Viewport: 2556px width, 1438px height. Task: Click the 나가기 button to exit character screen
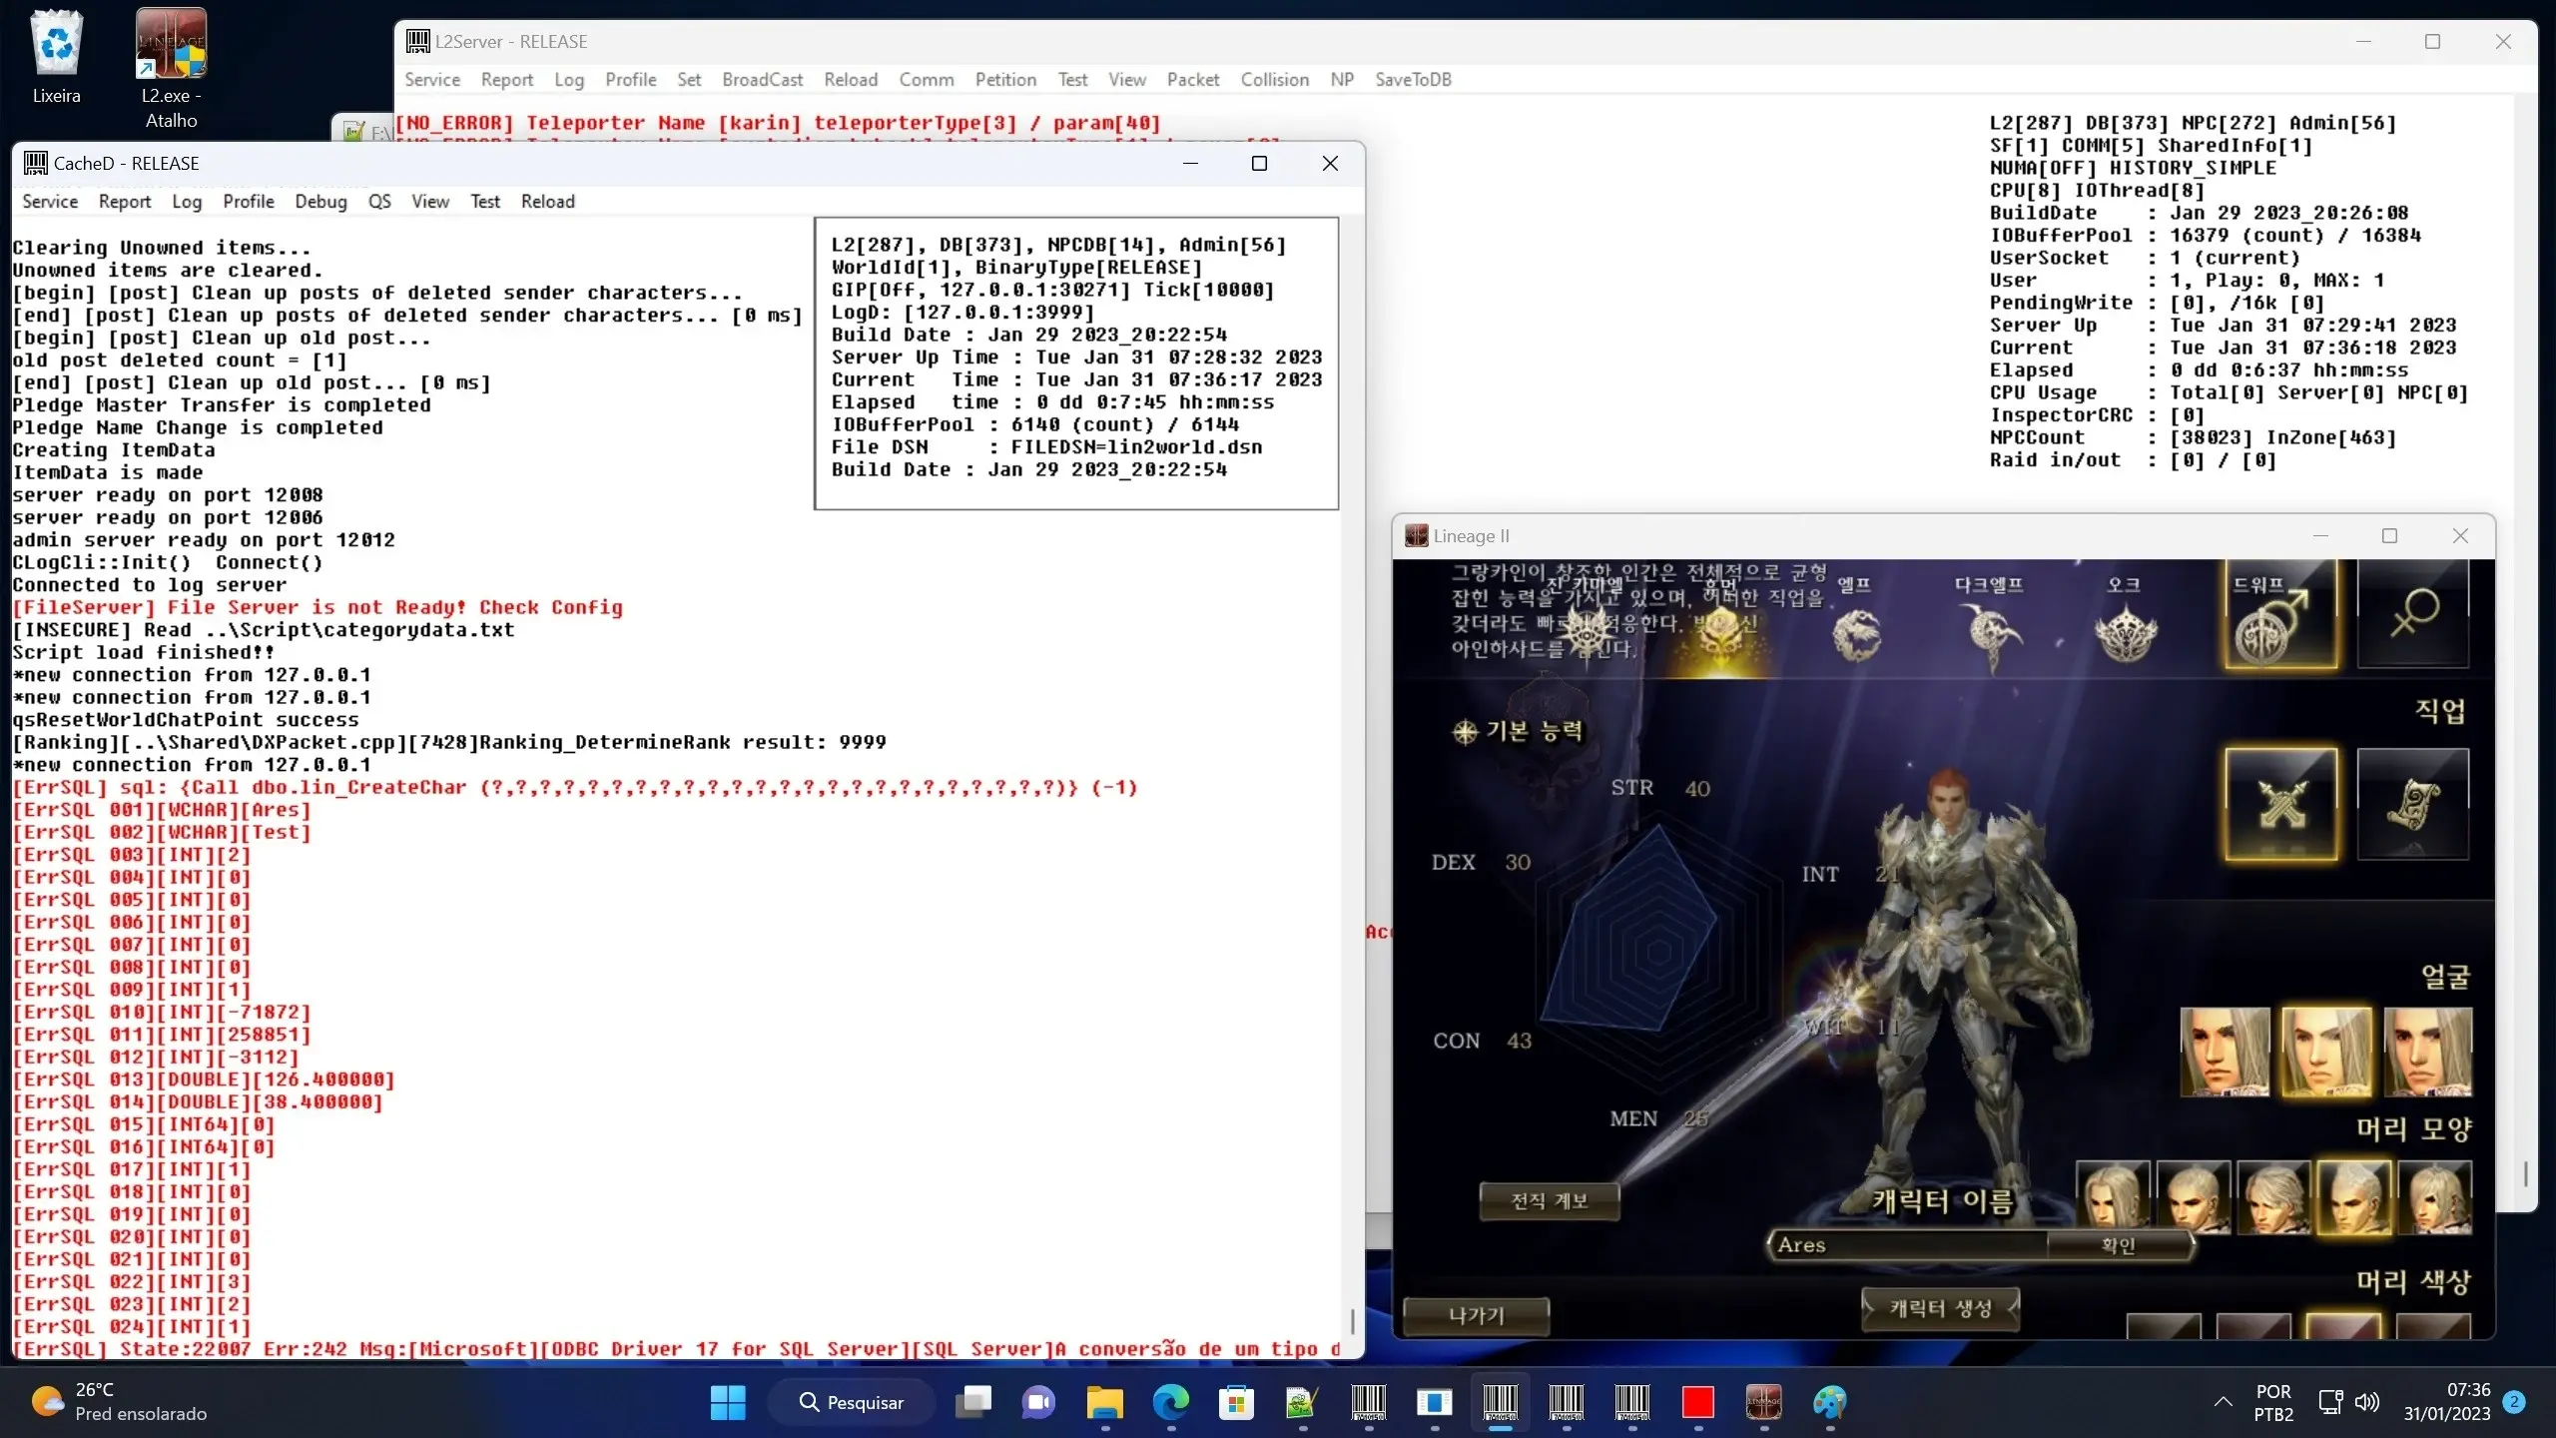(1477, 1315)
